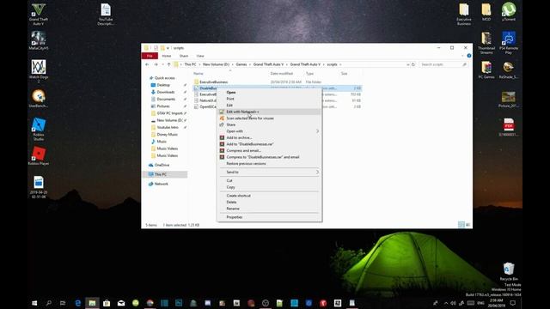
Task: Choose Restore previous versions
Action: tap(269, 164)
